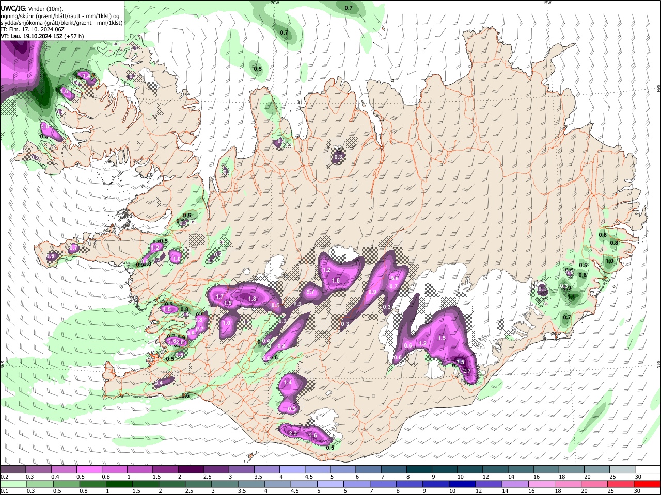Screen dimensions: 661x495
Task: Click the '0.2' label in the upper legend row
Action: pyautogui.click(x=4, y=477)
